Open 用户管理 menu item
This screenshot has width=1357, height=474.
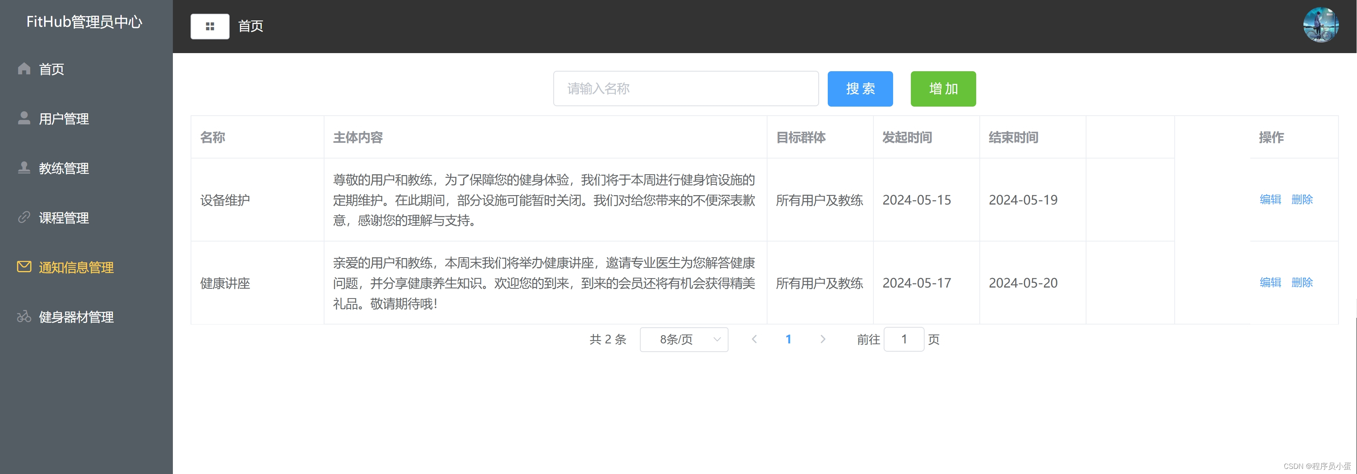[x=64, y=119]
